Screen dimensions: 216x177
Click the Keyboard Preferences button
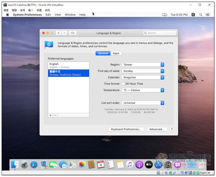click(x=126, y=129)
